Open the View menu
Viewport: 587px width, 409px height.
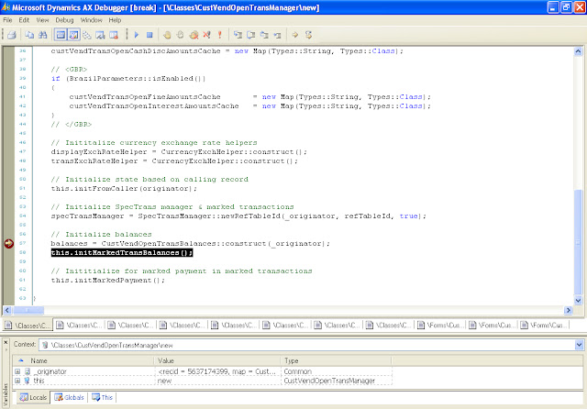[x=42, y=20]
